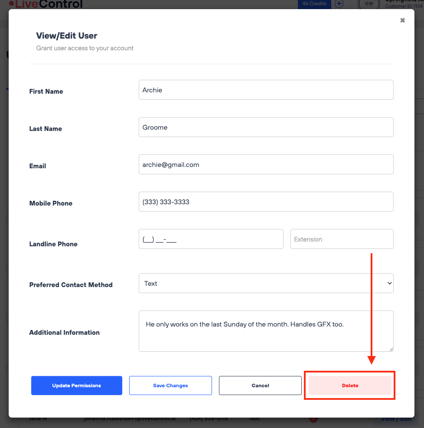Screen dimensions: 424x428
Task: Click the Save Changes button
Action: coord(170,386)
